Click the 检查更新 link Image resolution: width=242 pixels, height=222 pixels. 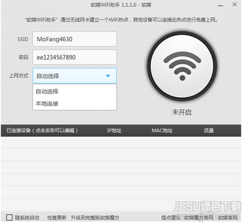click(x=57, y=218)
